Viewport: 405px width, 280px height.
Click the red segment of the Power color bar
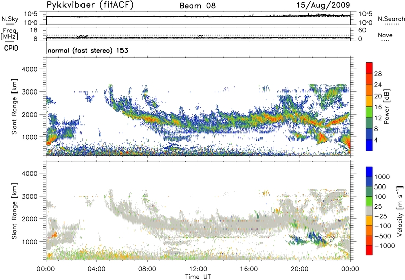(x=369, y=68)
